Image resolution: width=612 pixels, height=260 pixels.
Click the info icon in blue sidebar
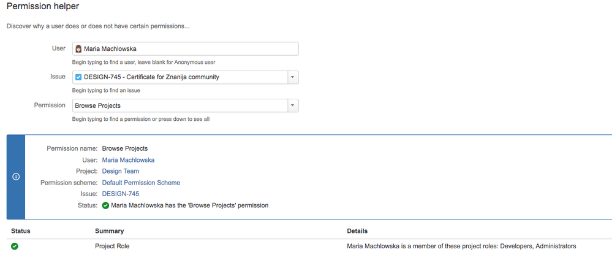[16, 177]
